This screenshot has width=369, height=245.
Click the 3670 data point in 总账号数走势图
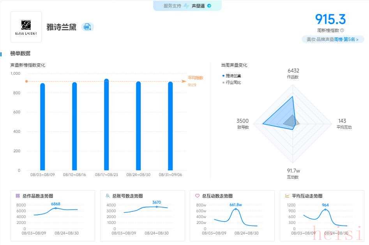157,207
